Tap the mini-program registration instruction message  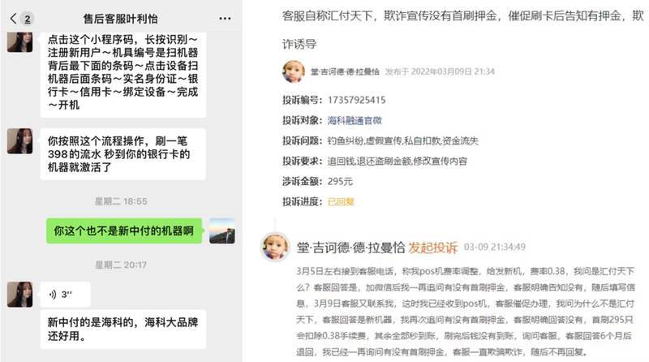point(123,72)
